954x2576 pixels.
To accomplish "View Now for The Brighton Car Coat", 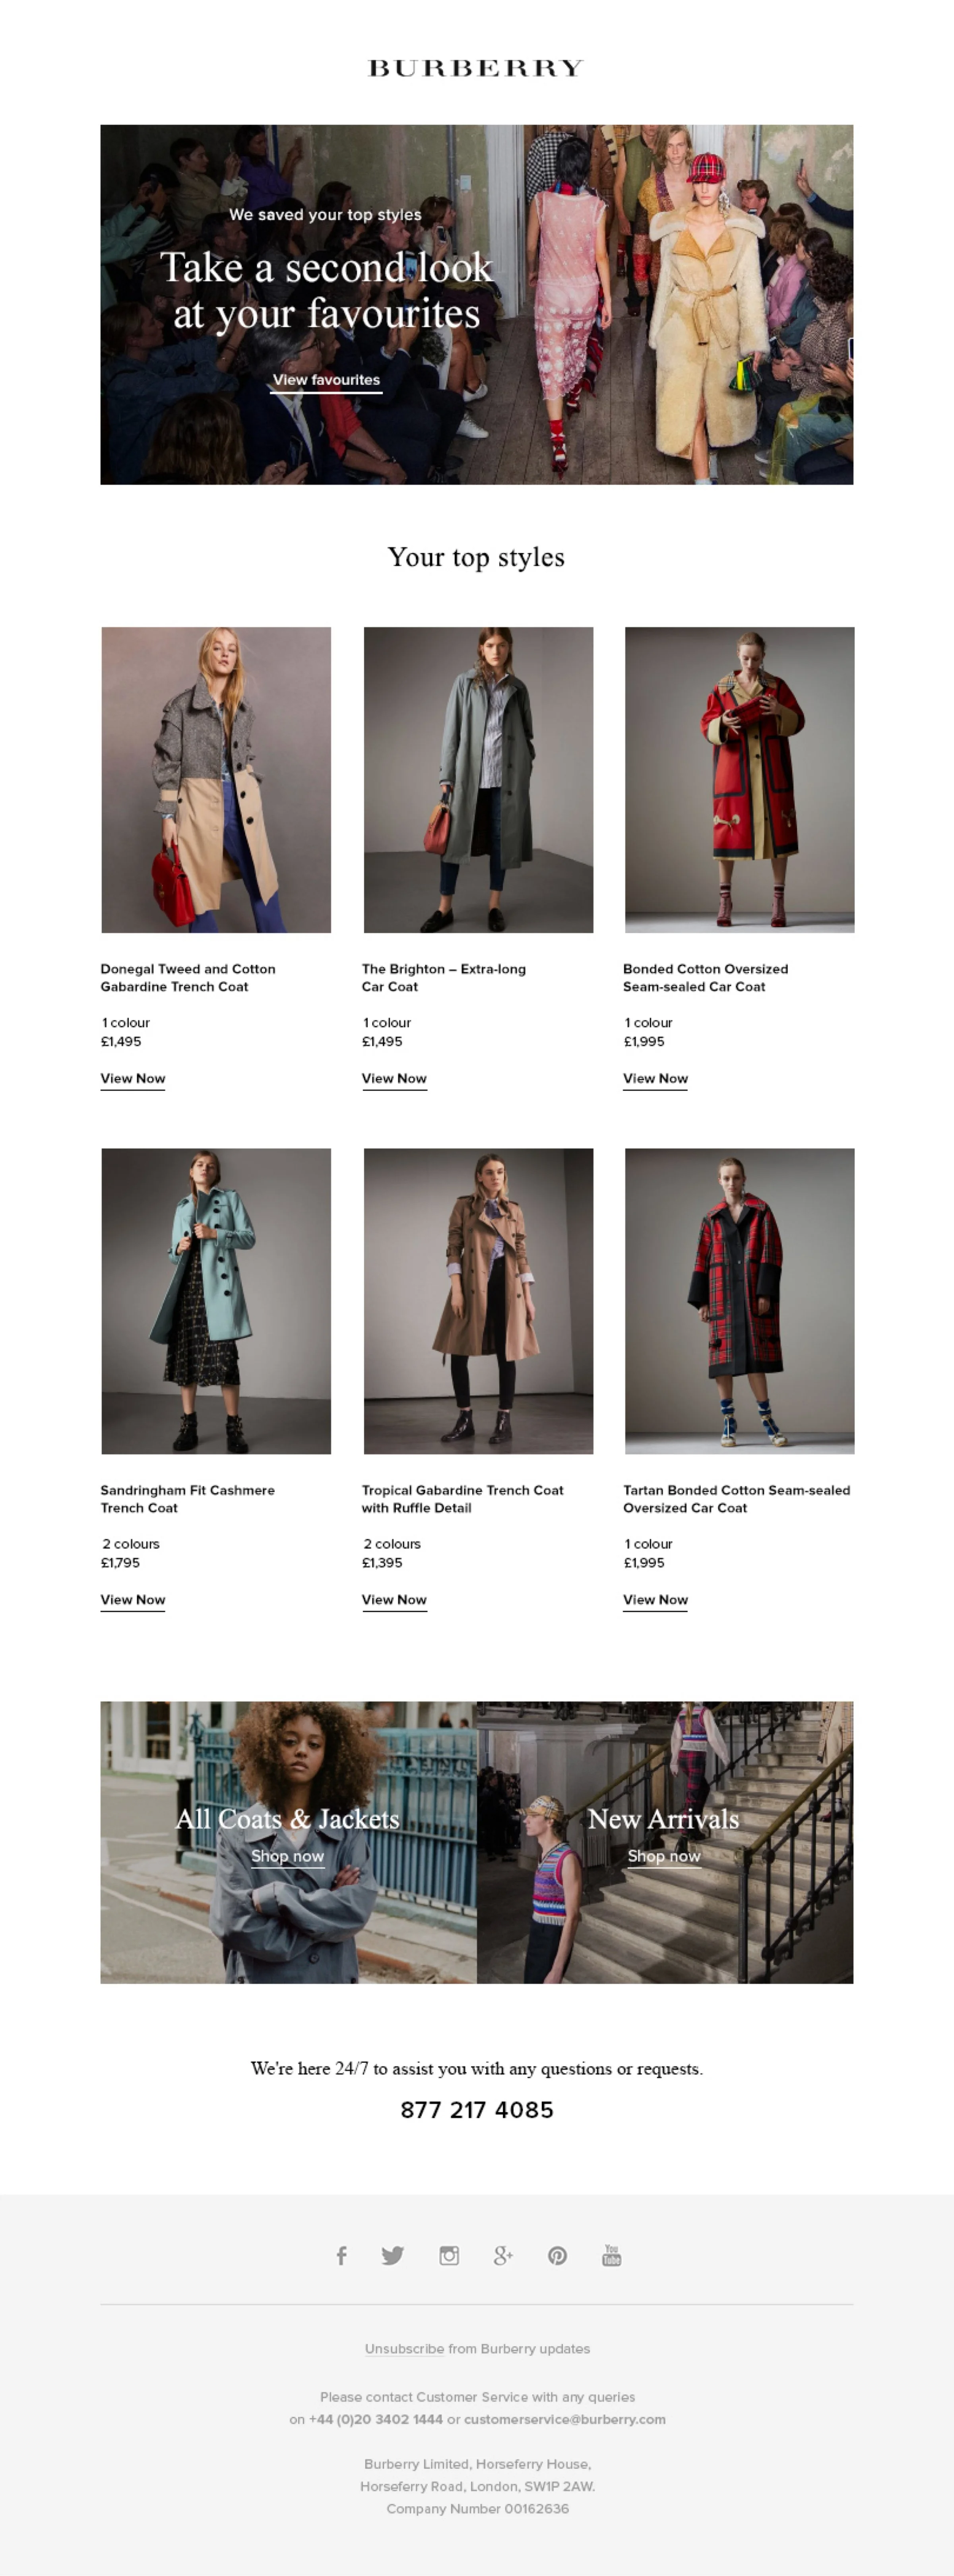I will pos(394,1079).
